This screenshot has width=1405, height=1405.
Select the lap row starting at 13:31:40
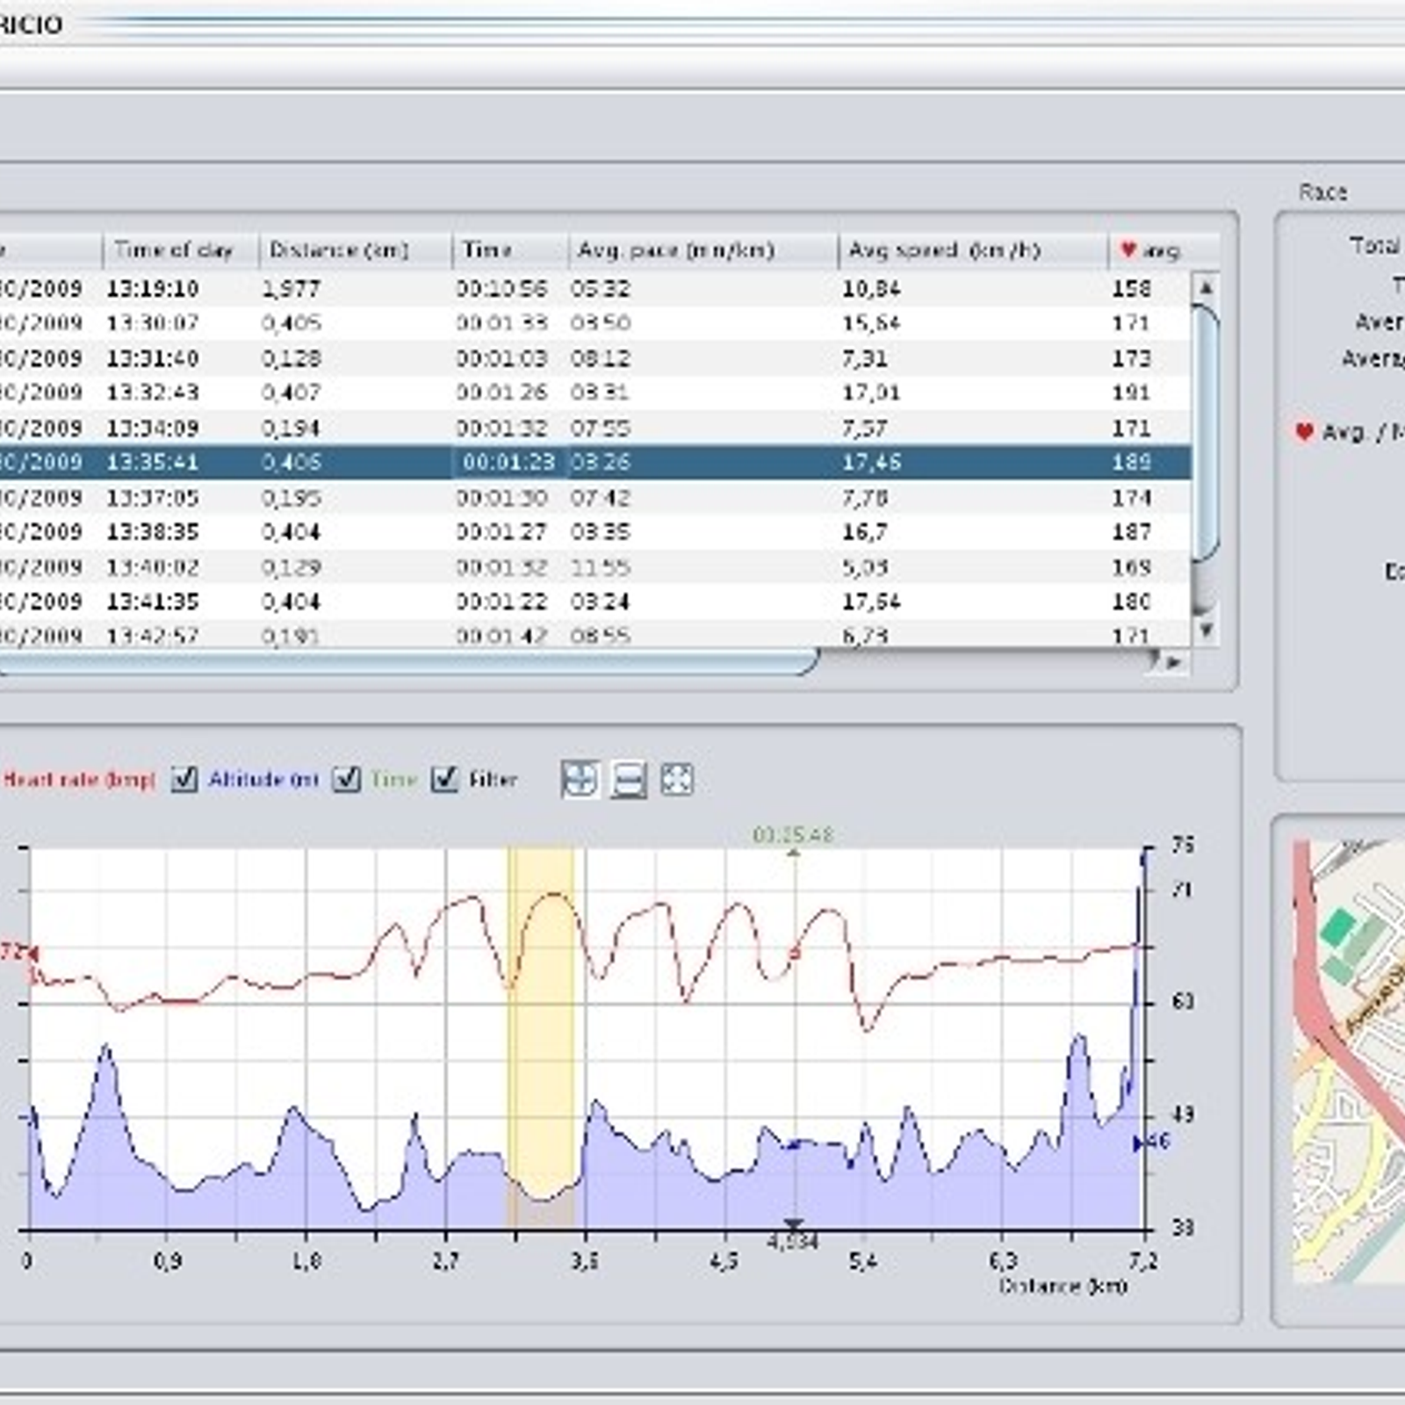(x=595, y=358)
